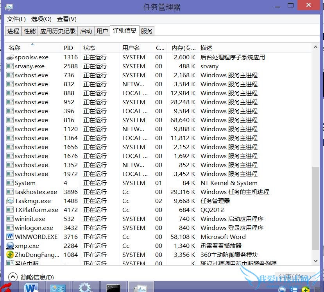Collapse to 简略信息 fewer details view
The image size is (324, 292).
pos(32,277)
